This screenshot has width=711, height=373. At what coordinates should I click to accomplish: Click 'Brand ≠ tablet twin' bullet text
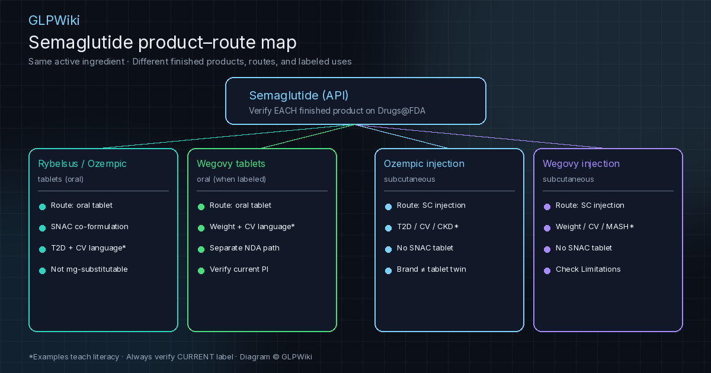click(431, 269)
